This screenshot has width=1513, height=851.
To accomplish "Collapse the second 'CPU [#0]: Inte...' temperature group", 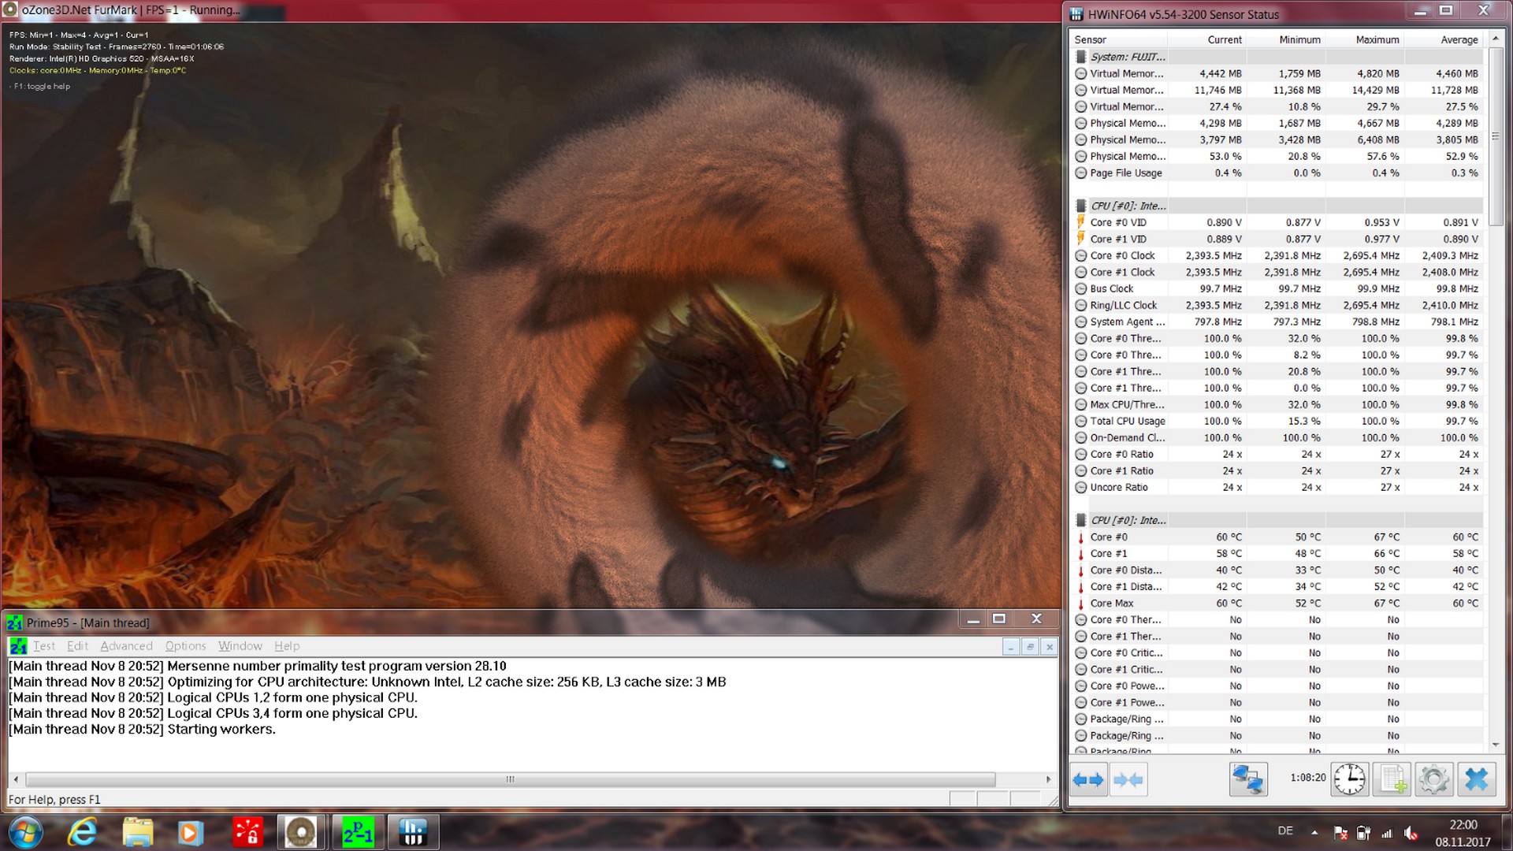I will pos(1278,520).
